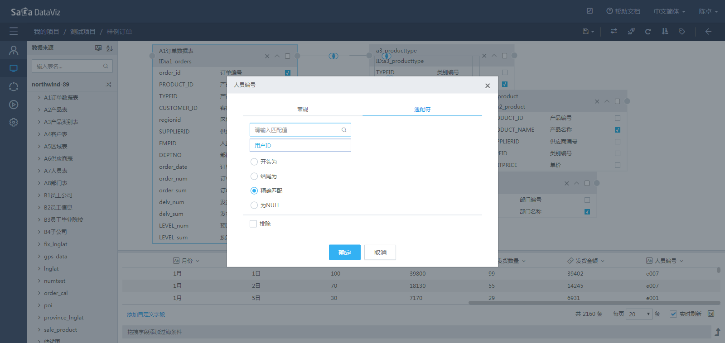
Task: Expand the gps_data tree item
Action: (39, 256)
